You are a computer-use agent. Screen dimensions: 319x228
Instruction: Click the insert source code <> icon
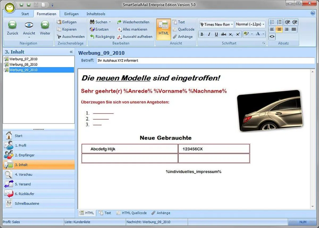pos(272,36)
